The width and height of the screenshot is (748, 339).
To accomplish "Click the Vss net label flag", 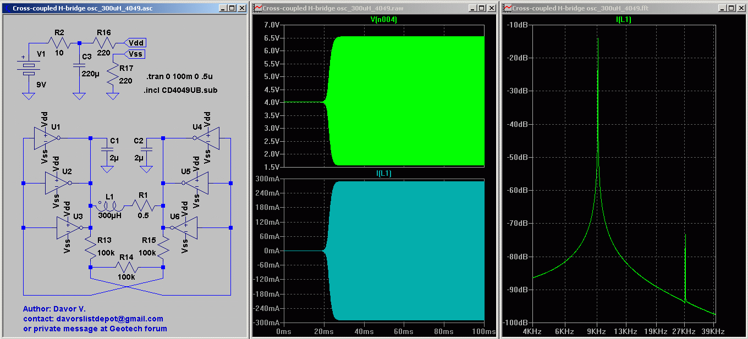I will coord(136,54).
